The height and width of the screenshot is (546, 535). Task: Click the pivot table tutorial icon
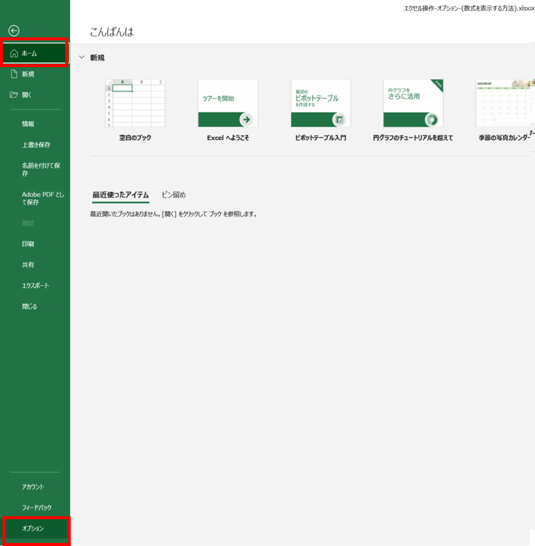point(339,120)
